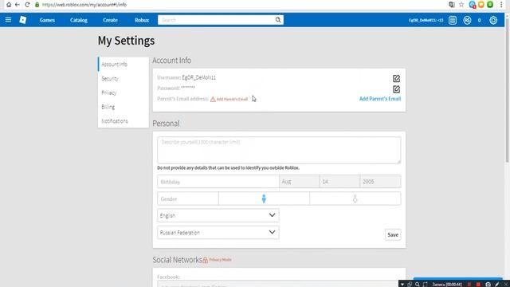This screenshot has height=287, width=510.
Task: Open the Games menu
Action: point(47,20)
